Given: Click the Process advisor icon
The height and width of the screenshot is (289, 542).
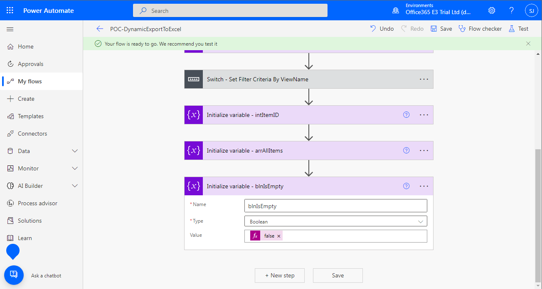Looking at the screenshot, I should [11, 203].
